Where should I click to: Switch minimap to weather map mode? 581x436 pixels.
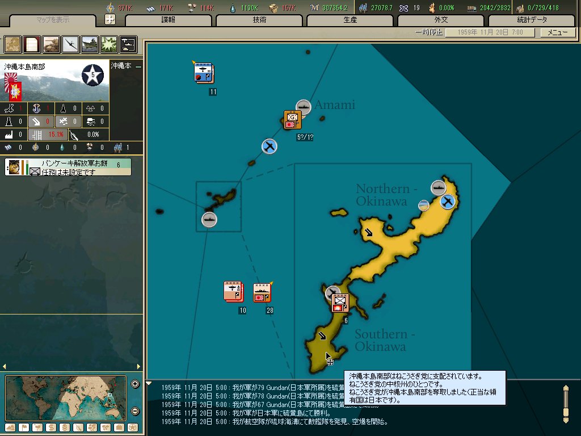click(37, 427)
